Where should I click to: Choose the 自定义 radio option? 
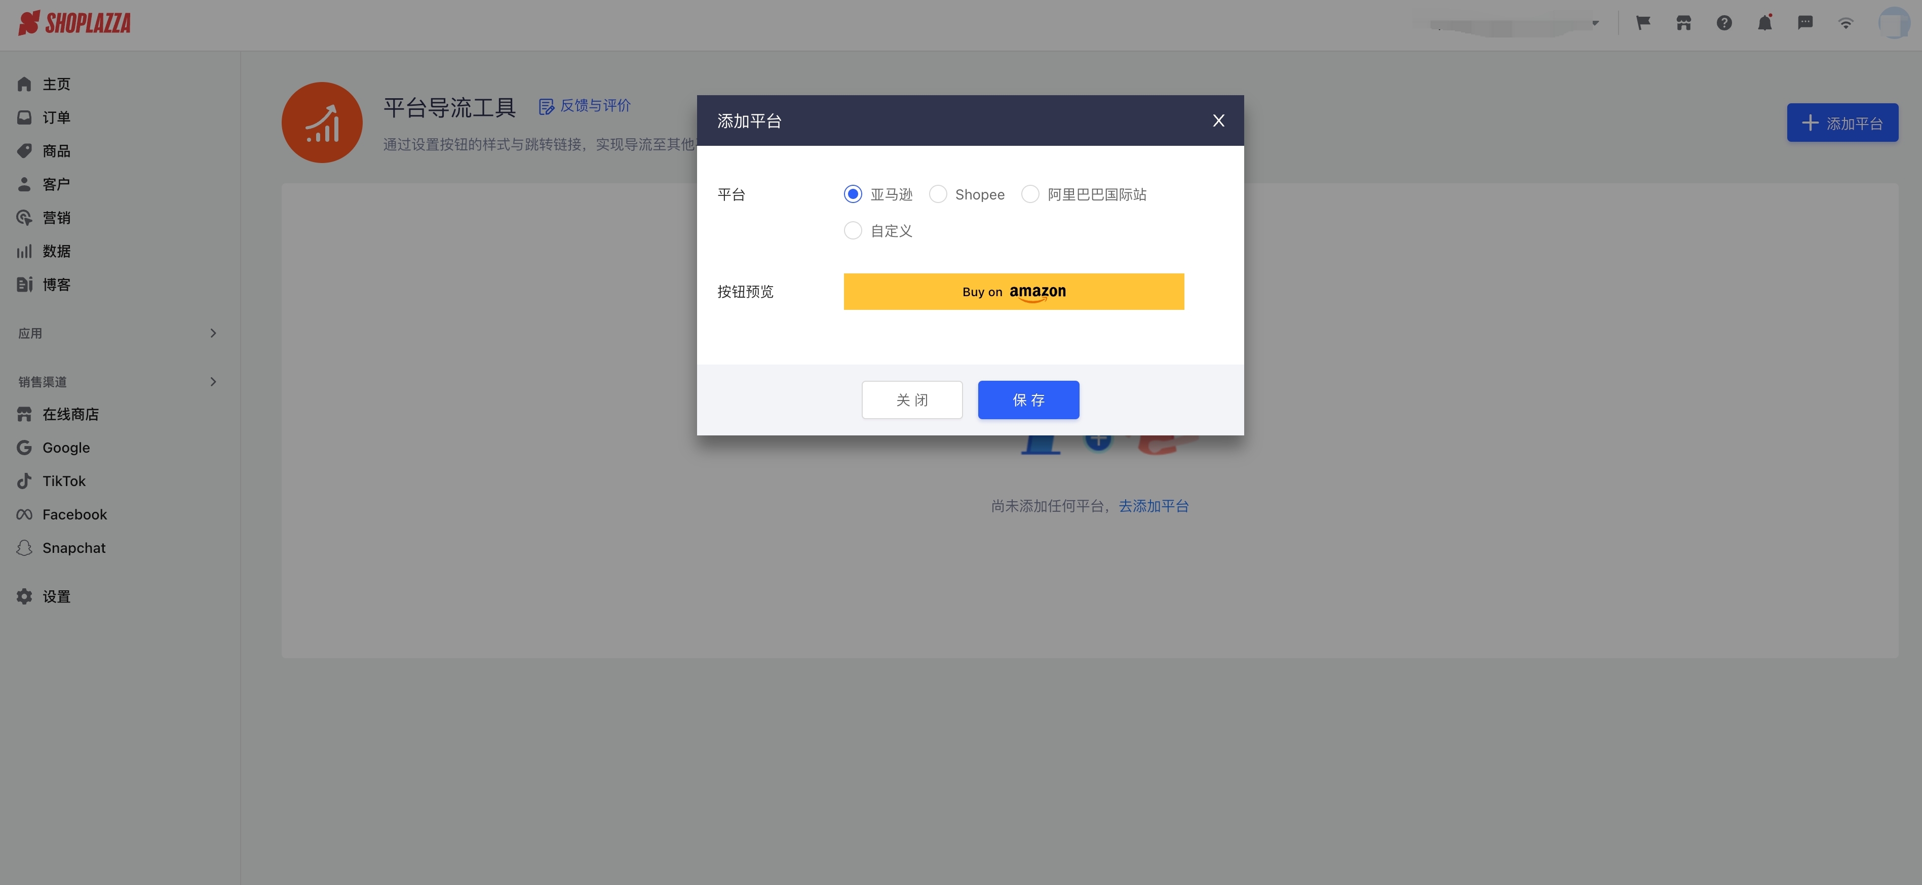[x=853, y=231]
